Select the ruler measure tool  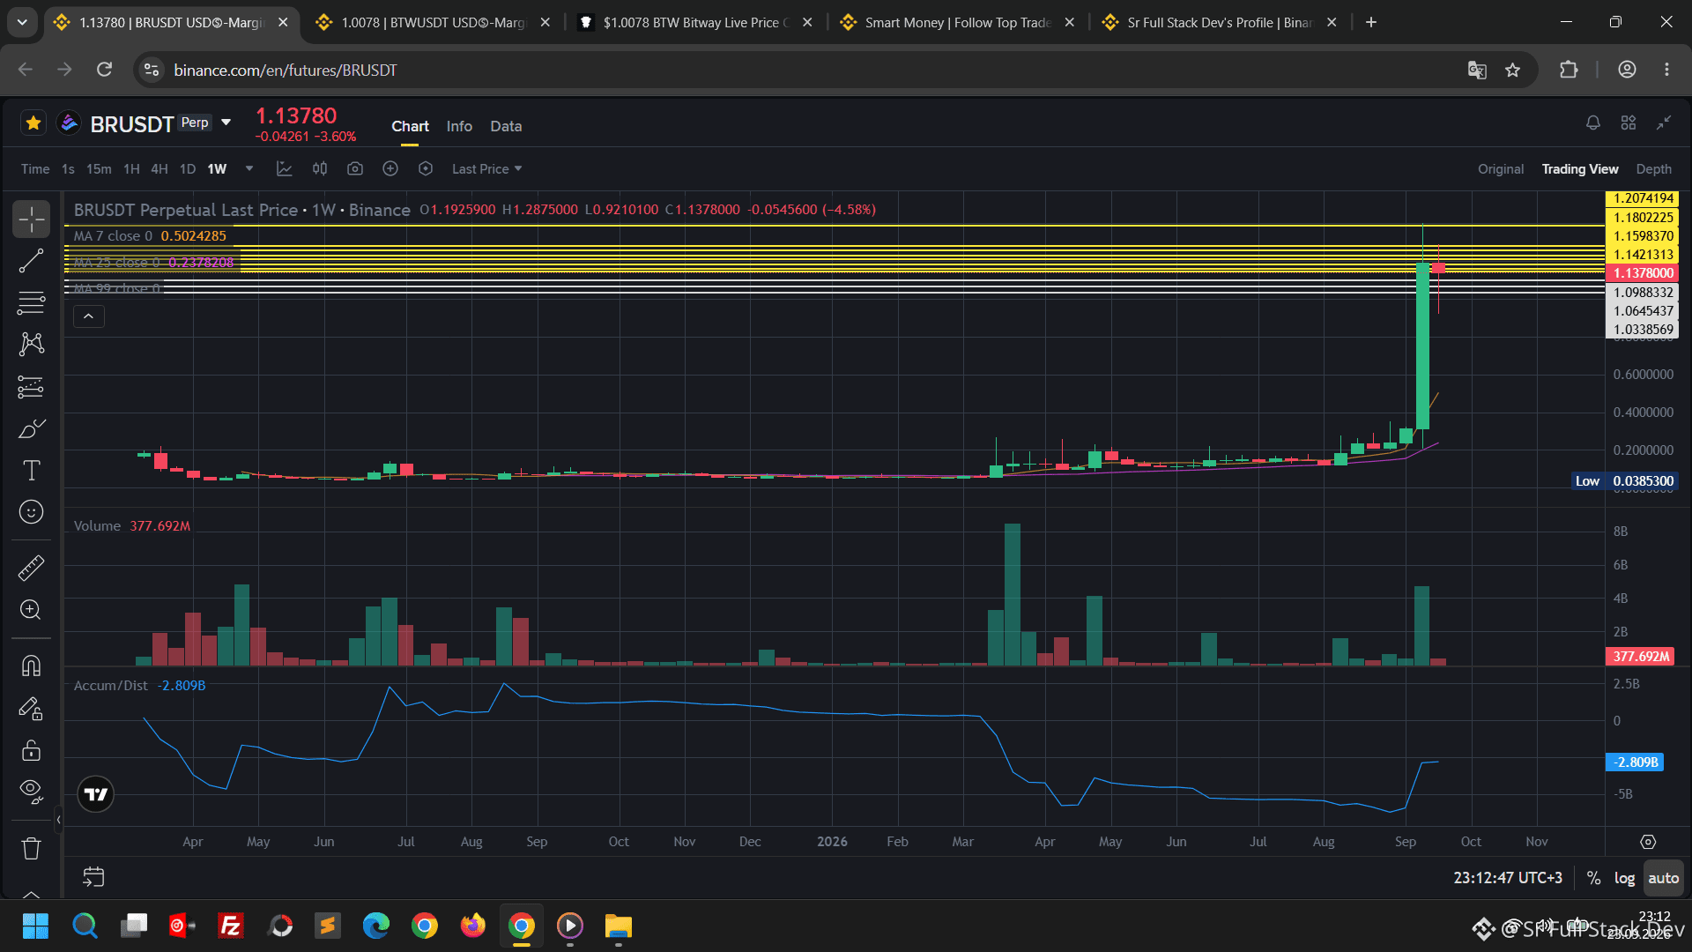[31, 569]
